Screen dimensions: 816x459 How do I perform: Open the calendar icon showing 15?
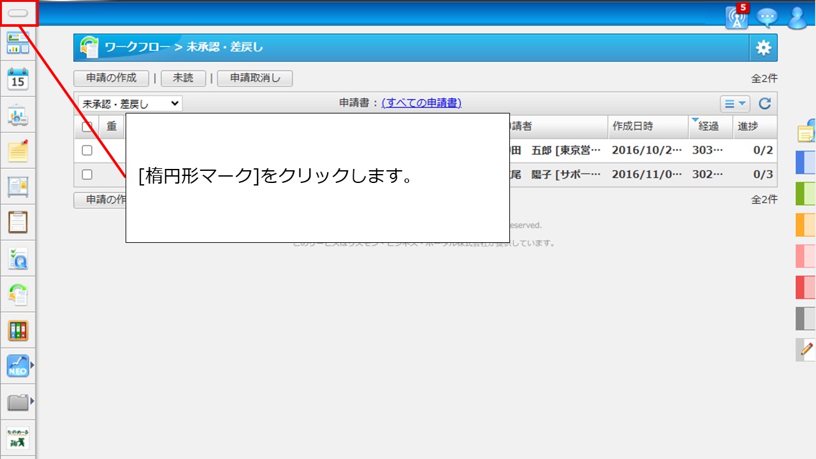(18, 79)
